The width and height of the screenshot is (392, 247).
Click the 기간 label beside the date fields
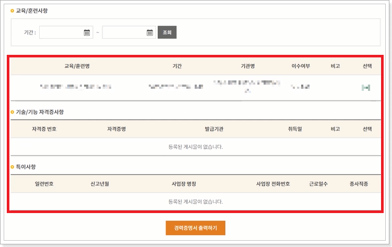tap(30, 32)
